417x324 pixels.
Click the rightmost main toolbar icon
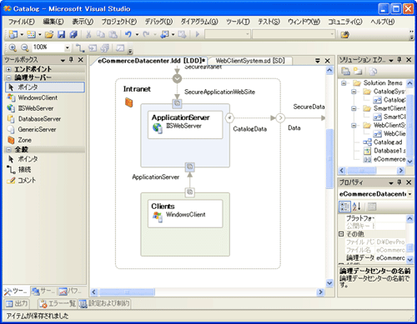(x=344, y=35)
